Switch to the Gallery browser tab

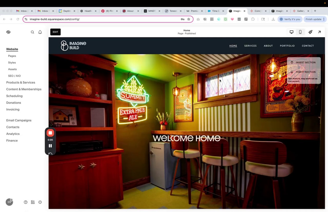click(301, 11)
